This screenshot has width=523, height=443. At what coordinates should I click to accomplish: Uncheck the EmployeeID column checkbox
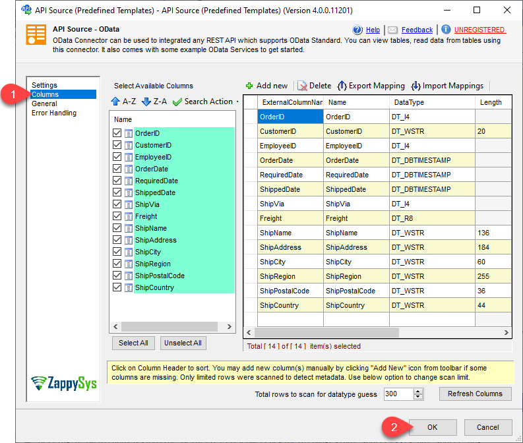tap(117, 157)
